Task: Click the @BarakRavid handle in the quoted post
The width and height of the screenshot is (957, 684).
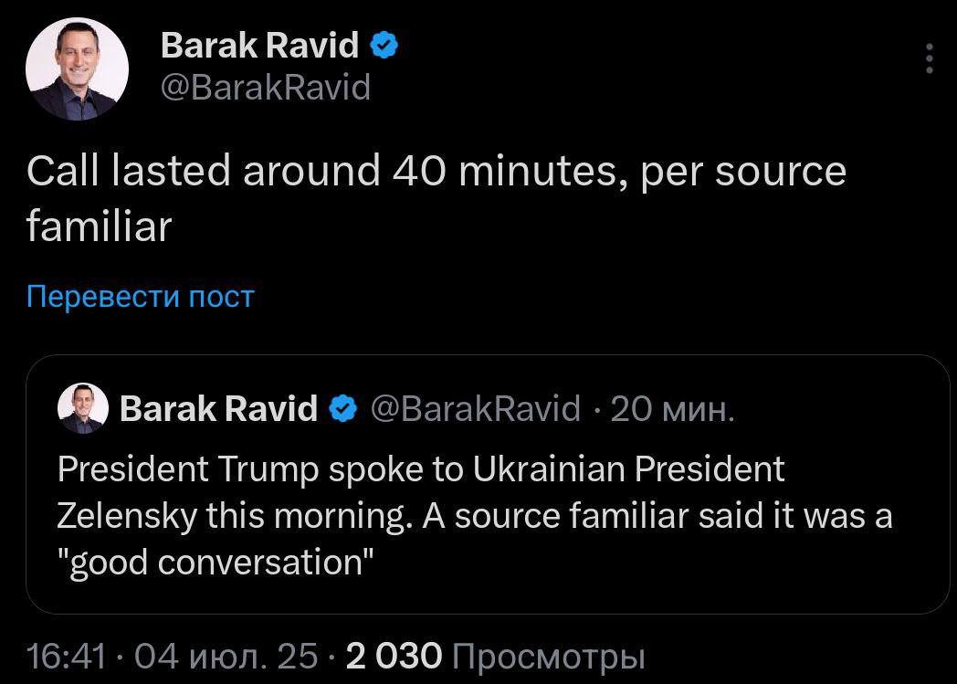Action: pyautogui.click(x=475, y=408)
